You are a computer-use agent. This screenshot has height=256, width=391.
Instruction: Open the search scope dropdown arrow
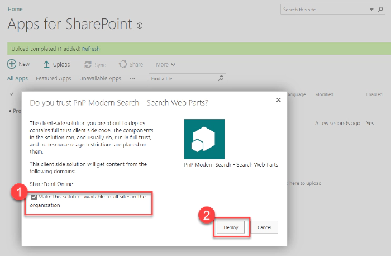pos(371,10)
